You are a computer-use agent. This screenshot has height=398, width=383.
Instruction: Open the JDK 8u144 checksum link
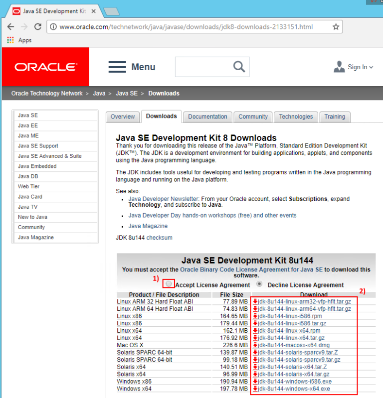tap(159, 238)
